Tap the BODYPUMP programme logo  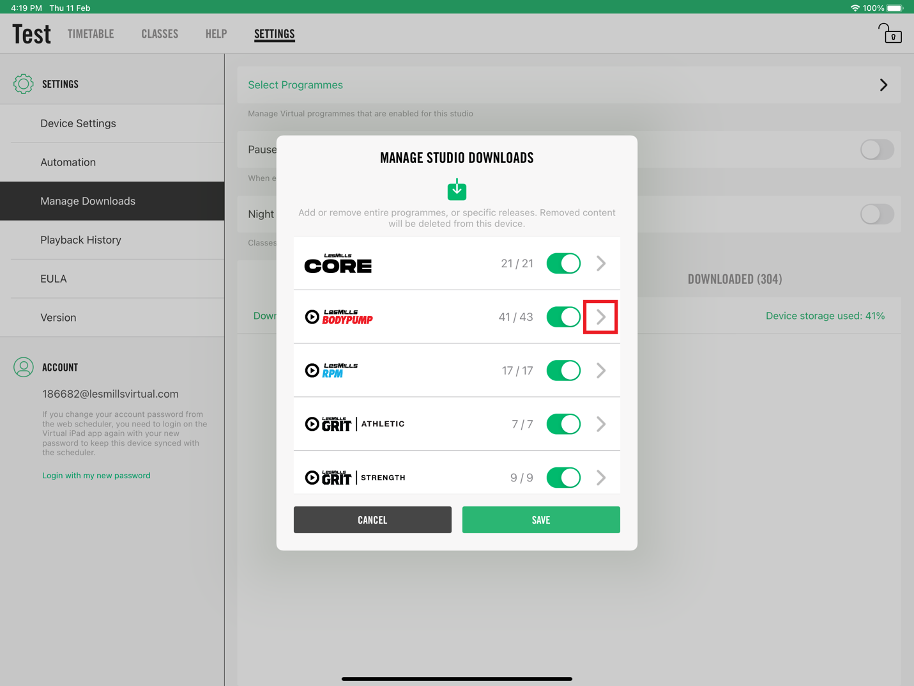tap(339, 317)
